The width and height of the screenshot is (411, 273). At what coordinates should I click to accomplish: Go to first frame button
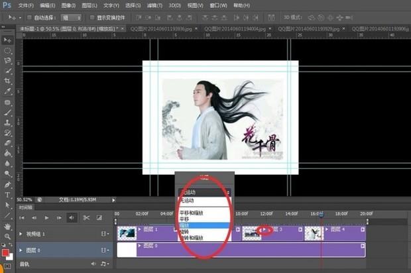[22, 218]
